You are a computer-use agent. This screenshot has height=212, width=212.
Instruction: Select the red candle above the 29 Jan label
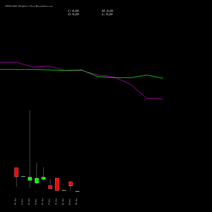(x=71, y=184)
